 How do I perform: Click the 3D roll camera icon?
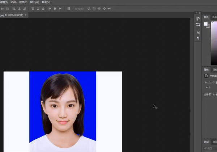pyautogui.click(x=94, y=8)
